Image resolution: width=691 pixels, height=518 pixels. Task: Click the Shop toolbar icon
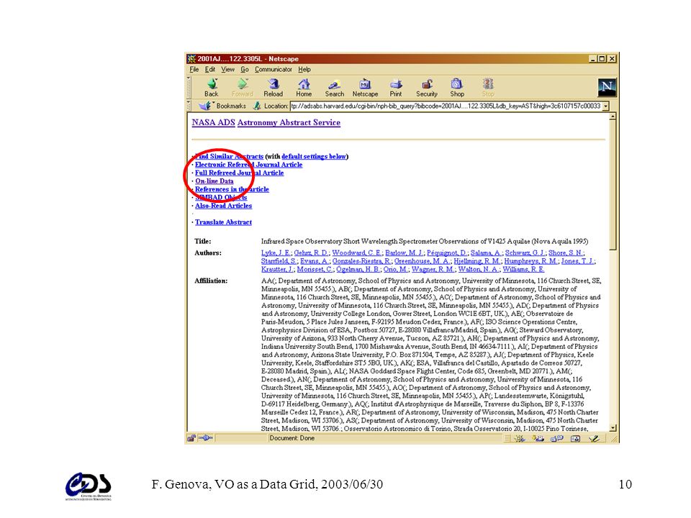click(x=457, y=83)
